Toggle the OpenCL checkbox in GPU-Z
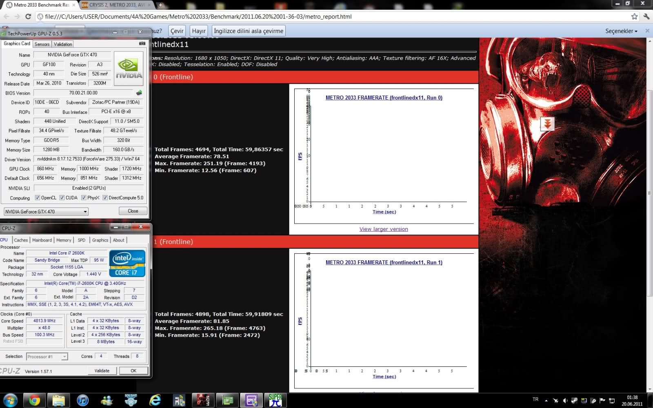Screen dimensions: 653x408 coord(38,198)
